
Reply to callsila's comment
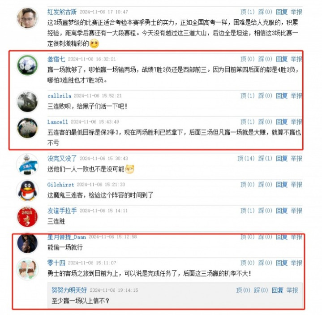(282, 96)
